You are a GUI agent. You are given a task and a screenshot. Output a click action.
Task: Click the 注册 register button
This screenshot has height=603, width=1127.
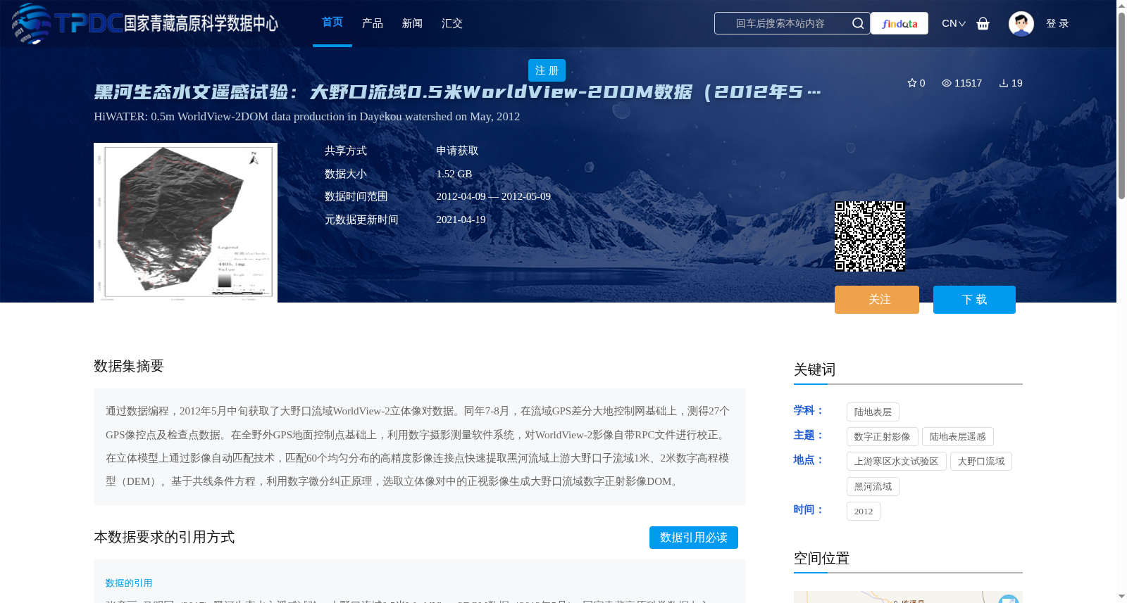coord(547,70)
